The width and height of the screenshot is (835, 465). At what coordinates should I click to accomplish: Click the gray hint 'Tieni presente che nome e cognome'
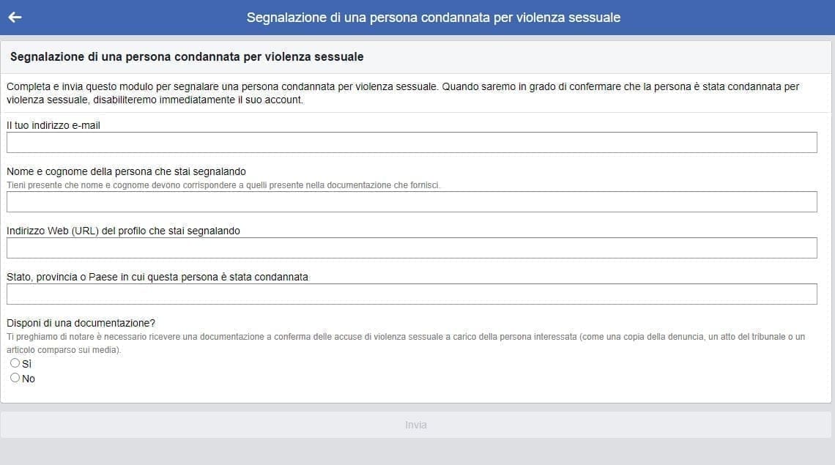click(x=223, y=185)
